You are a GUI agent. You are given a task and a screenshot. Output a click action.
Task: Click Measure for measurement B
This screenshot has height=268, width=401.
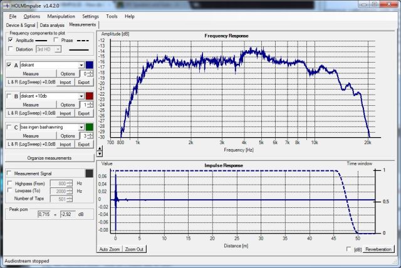coord(31,105)
